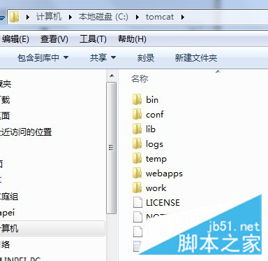Click the bin folder name
Image resolution: width=268 pixels, height=261 pixels.
point(152,100)
